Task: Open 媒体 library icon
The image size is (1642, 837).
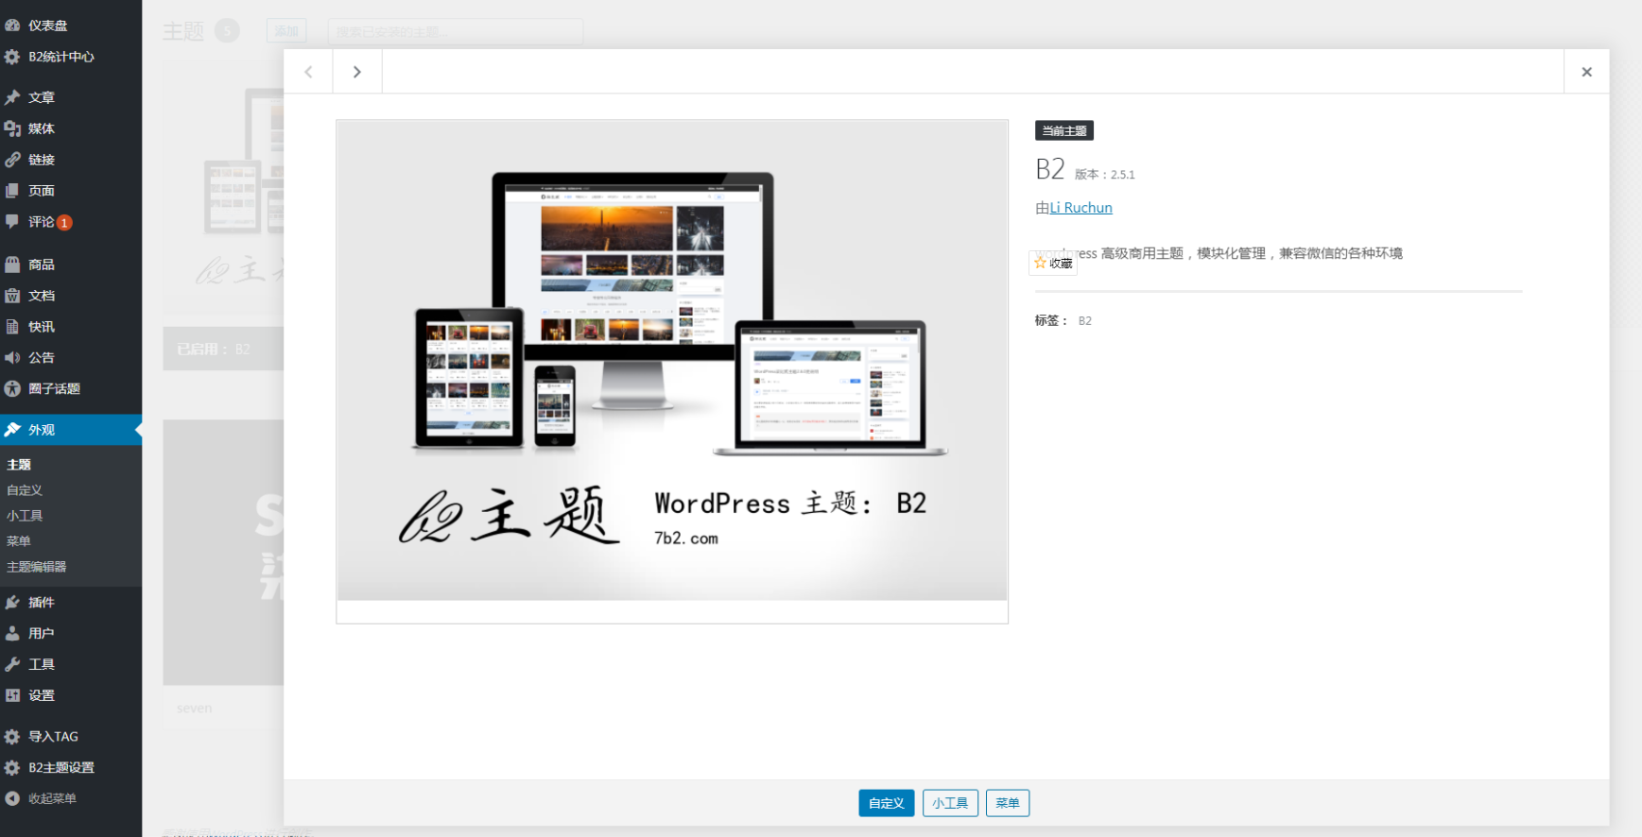Action: coord(12,128)
